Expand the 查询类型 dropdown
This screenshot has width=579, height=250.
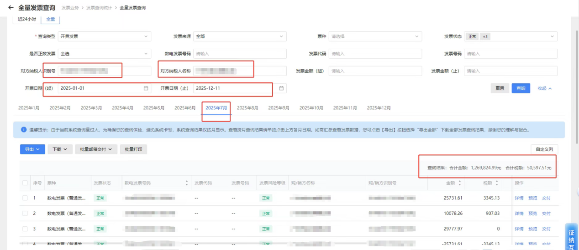(x=104, y=36)
